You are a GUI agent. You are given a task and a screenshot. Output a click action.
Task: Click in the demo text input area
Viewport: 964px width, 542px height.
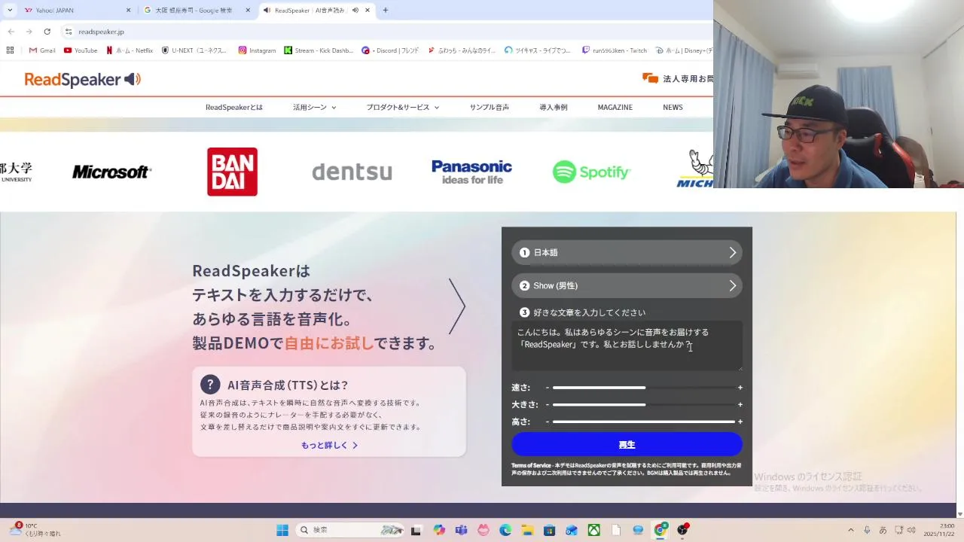[627, 346]
